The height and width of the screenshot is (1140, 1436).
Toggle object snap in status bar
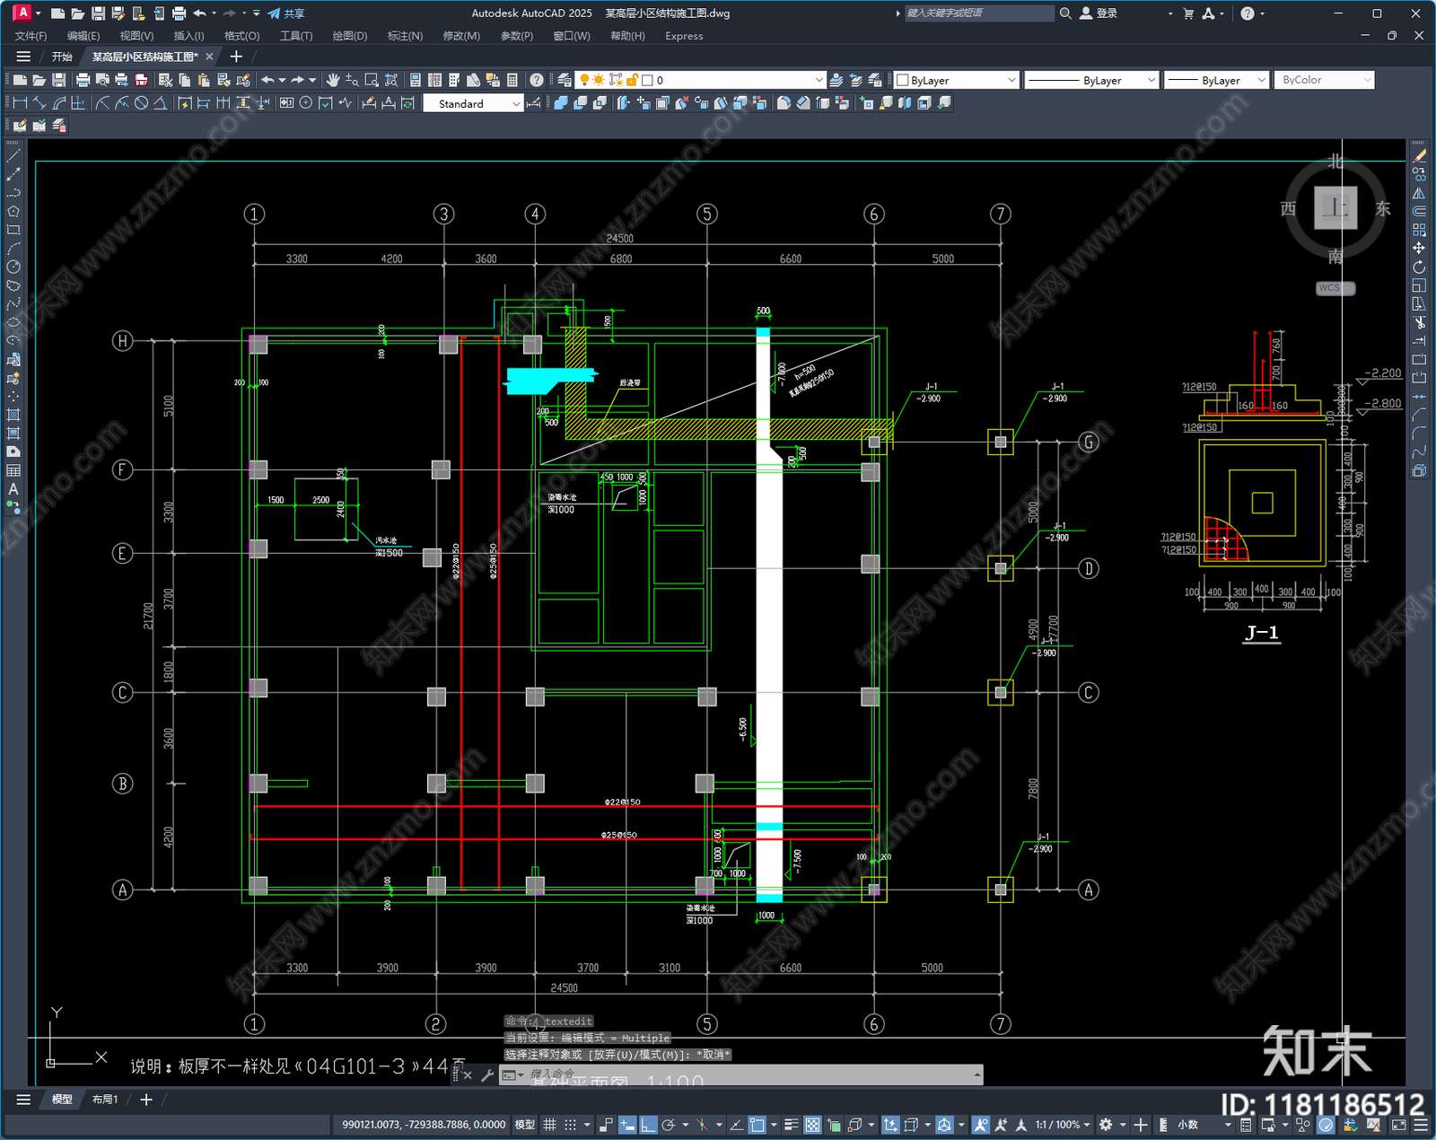coord(757,1125)
